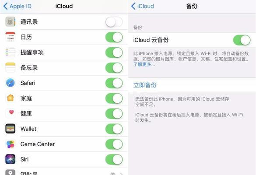
Task: Tap the Siri icon
Action: [x=11, y=159]
